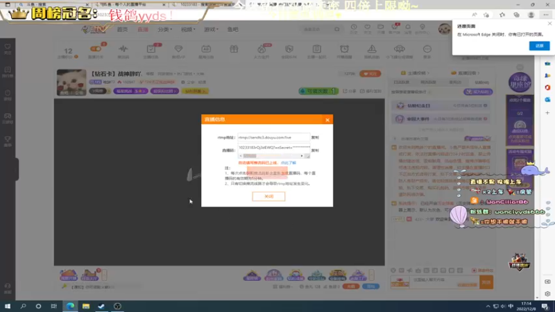Click the orange 发送 chat send button
Viewport: 555px width, 312px height.
click(486, 282)
